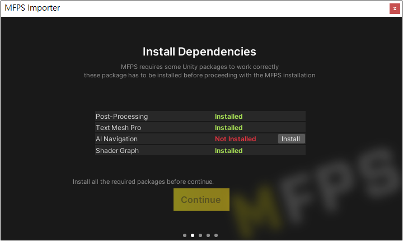Click Installed status next to Post-Processing
Screen dimensions: 403x241
coord(228,117)
